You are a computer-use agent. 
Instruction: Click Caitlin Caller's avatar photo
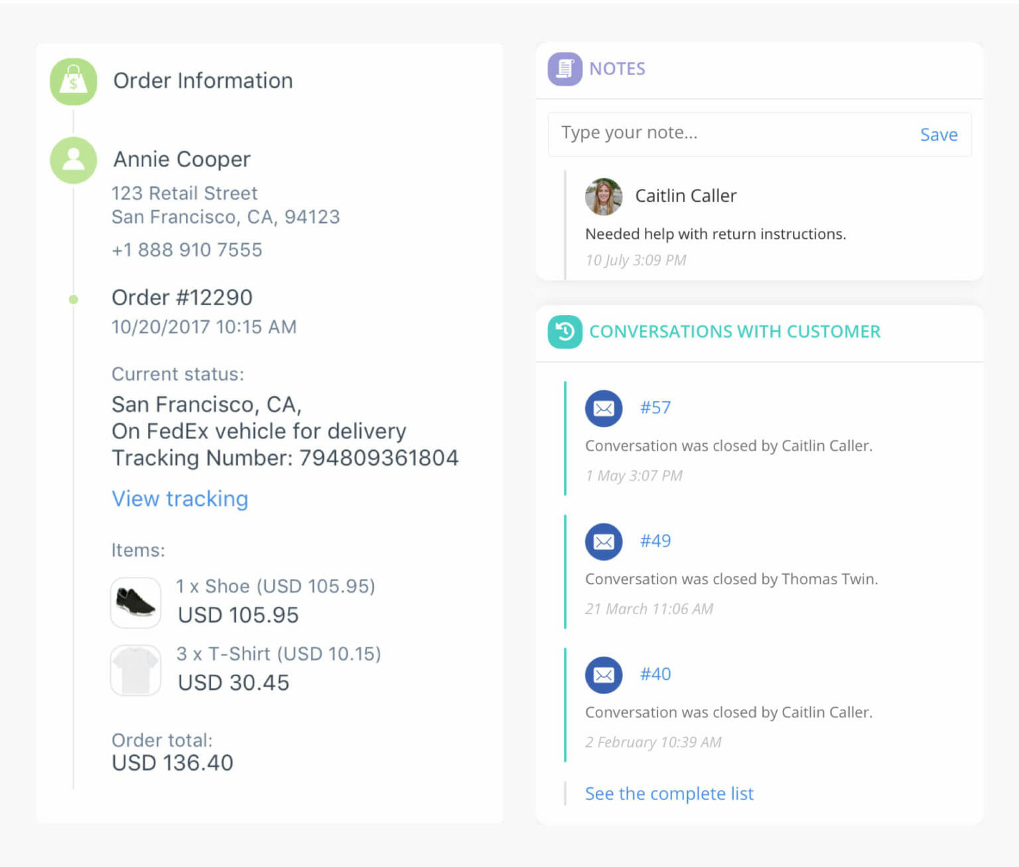(x=604, y=196)
